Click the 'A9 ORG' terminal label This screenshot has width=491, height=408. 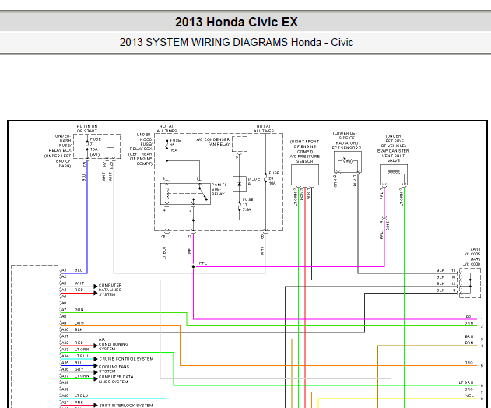72,323
